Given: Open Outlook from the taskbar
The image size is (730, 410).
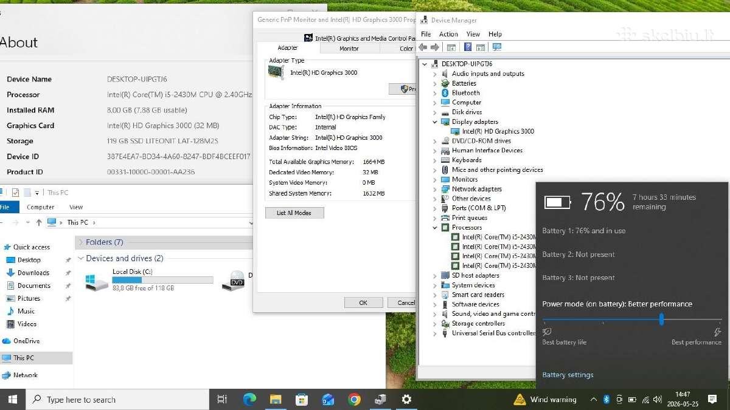Looking at the screenshot, I should pos(328,399).
